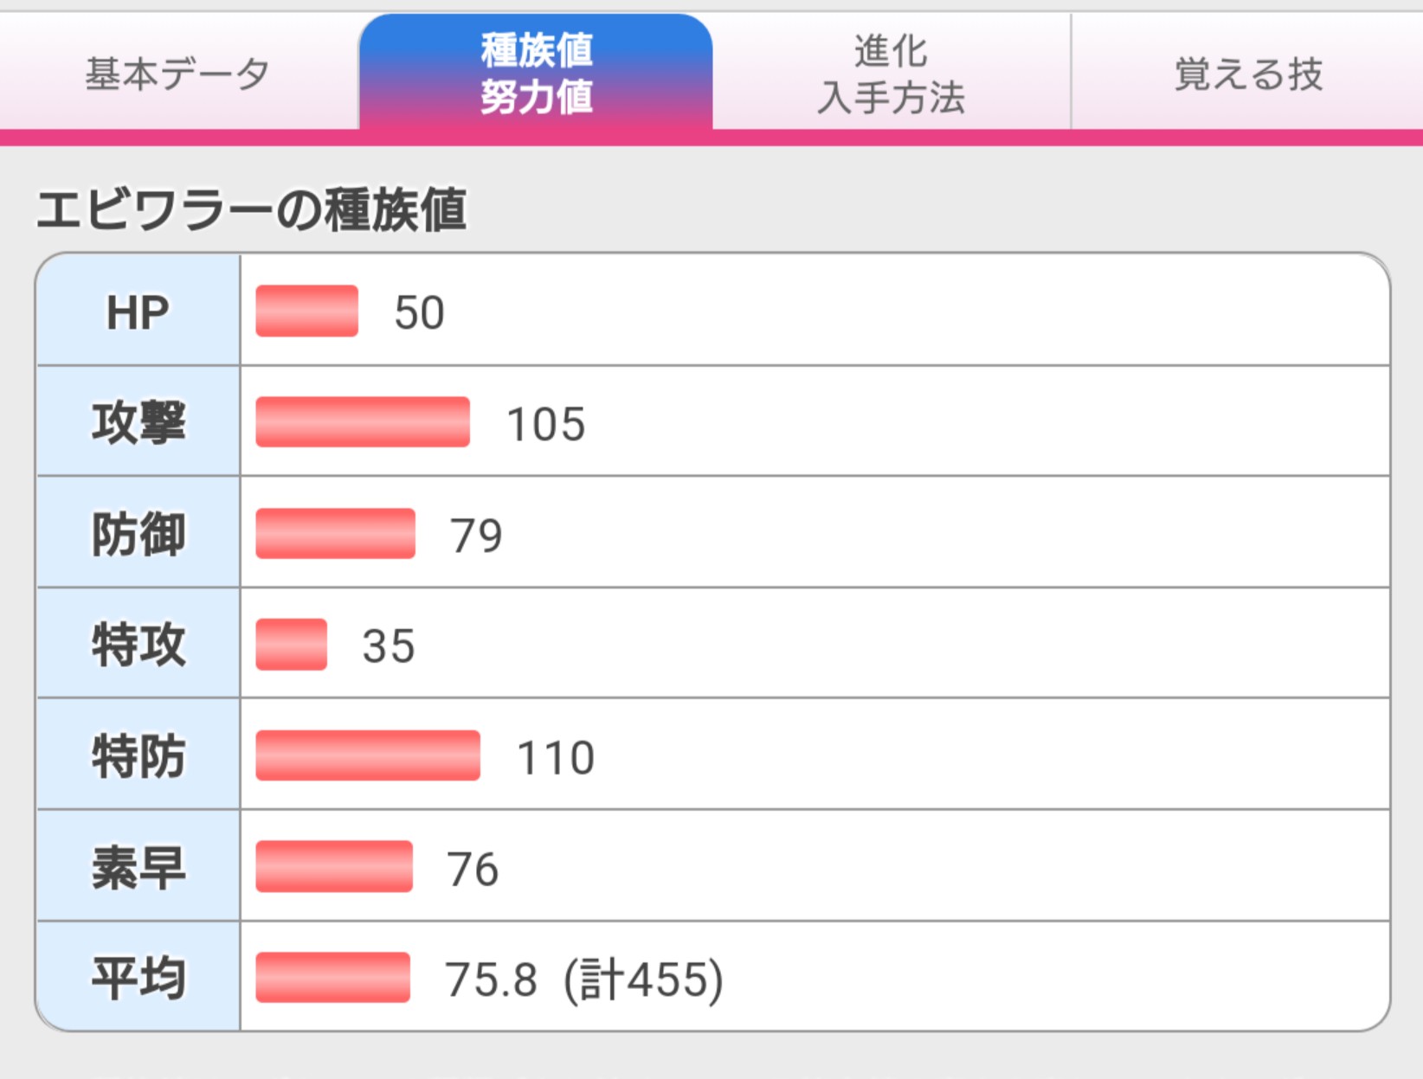Screen dimensions: 1423x1079
Task: Select the 防御 stat label
Action: [x=138, y=533]
